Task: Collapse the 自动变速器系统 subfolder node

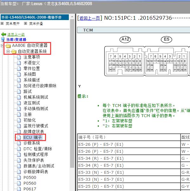Action: [x=8, y=51]
